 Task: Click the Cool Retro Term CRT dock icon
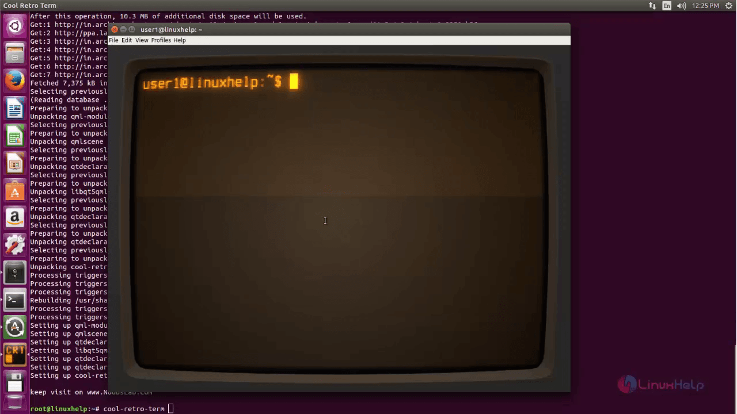click(14, 355)
